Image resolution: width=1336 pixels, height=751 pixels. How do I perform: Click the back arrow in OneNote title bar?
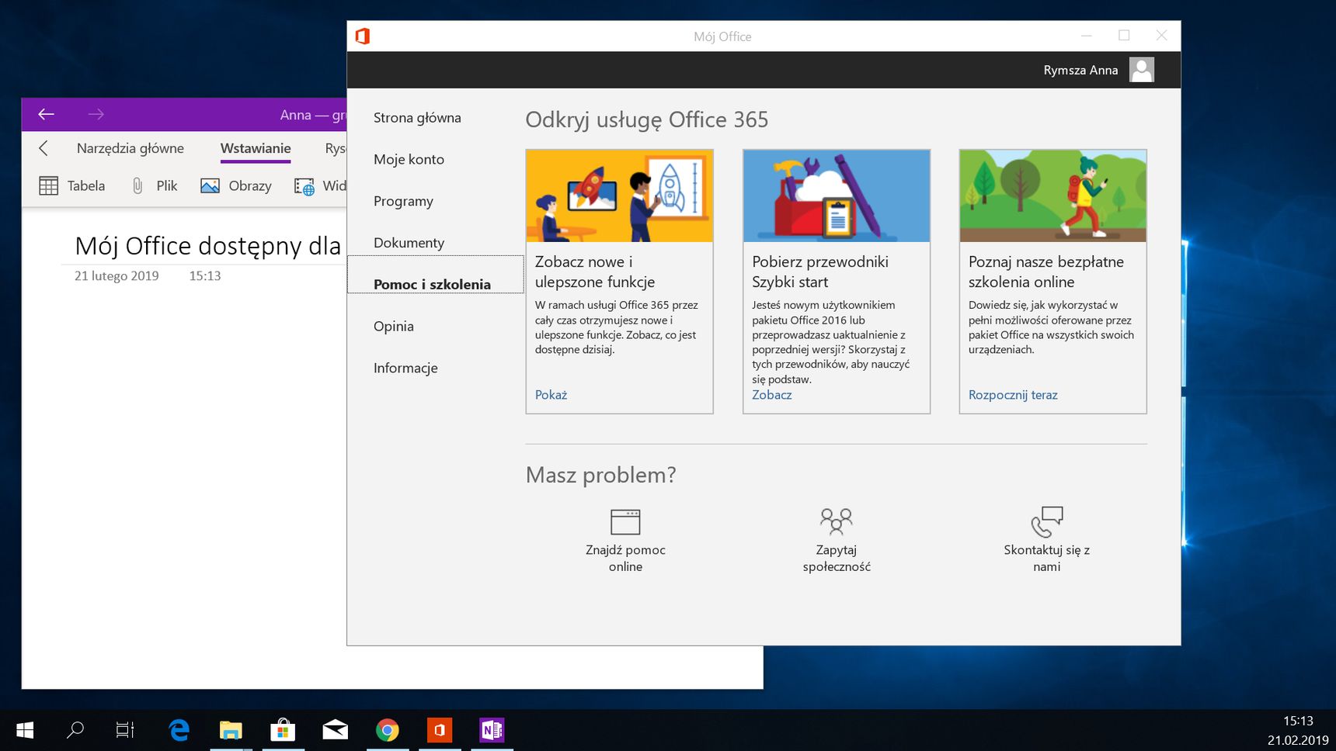(46, 115)
